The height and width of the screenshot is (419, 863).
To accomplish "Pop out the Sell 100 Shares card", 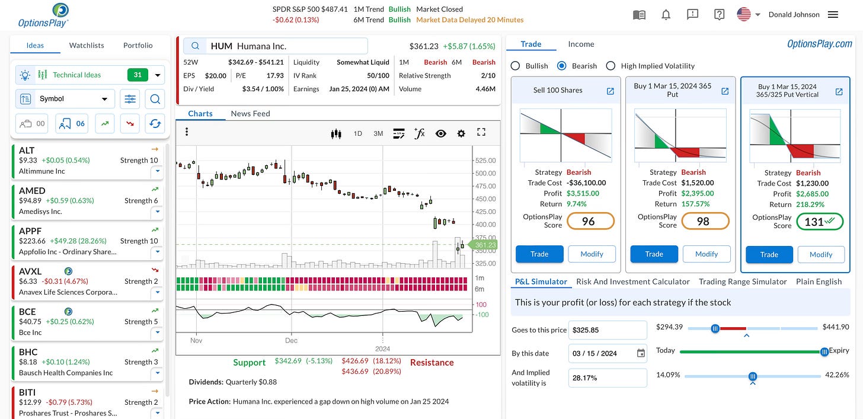I will coord(610,91).
